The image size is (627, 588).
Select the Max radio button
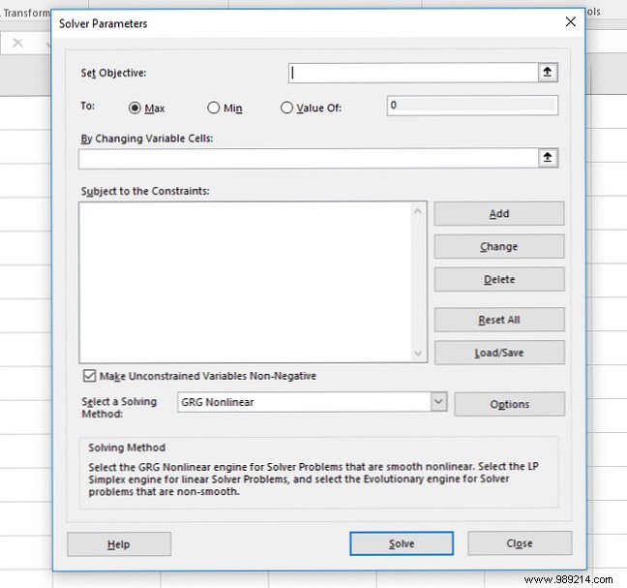click(x=134, y=108)
